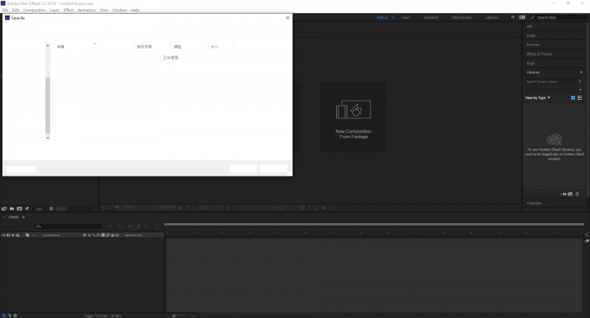Image resolution: width=590 pixels, height=318 pixels.
Task: Expand the Info panel
Action: pyautogui.click(x=529, y=26)
